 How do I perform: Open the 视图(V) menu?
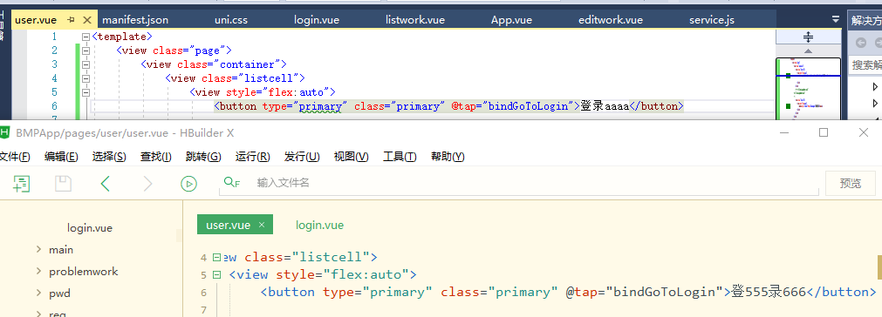pos(351,157)
